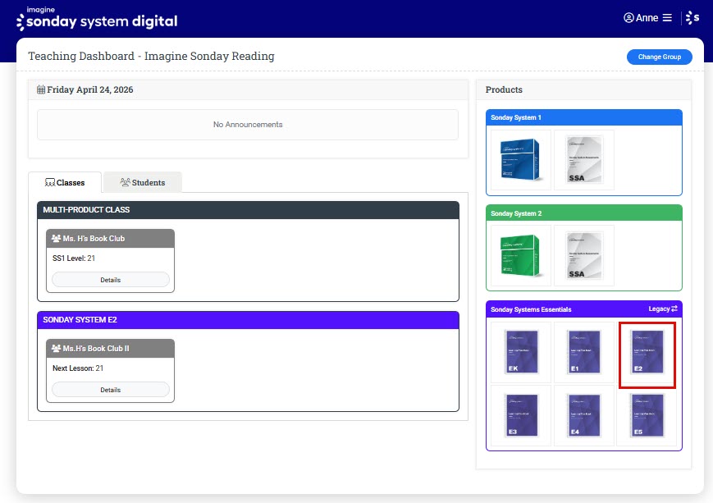Open the E1 Essentials book
713x503 pixels.
pos(584,352)
